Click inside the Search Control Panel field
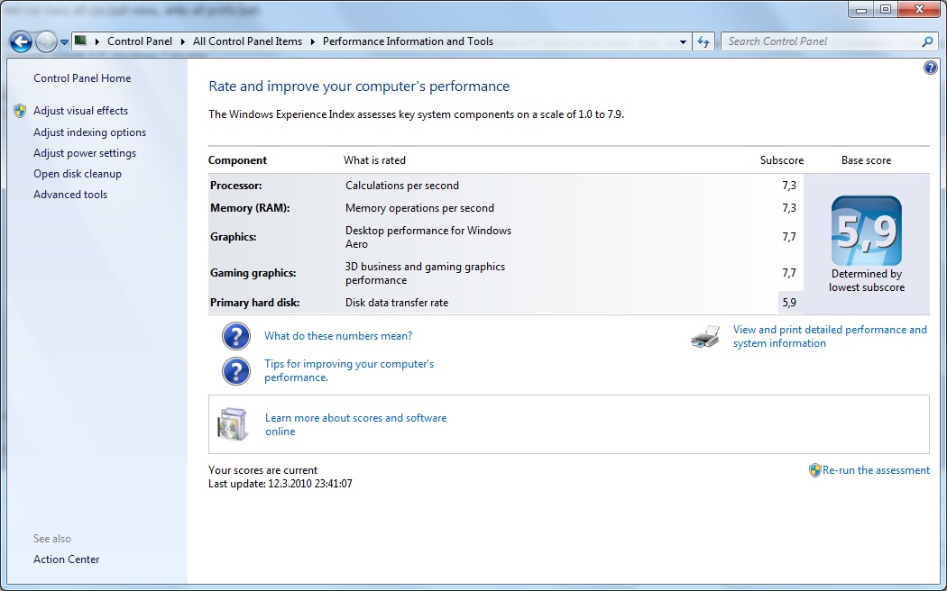The height and width of the screenshot is (591, 947). 816,41
